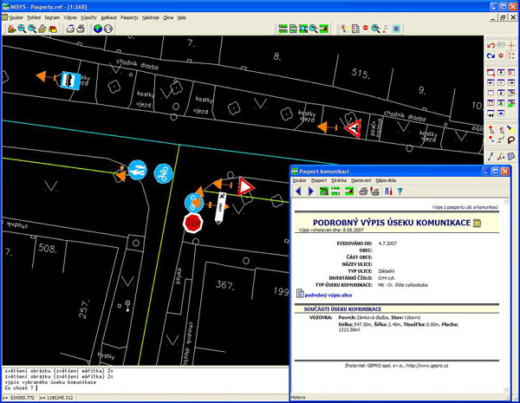Click the printer icon in Pasport komunikací toolbar

click(363, 191)
